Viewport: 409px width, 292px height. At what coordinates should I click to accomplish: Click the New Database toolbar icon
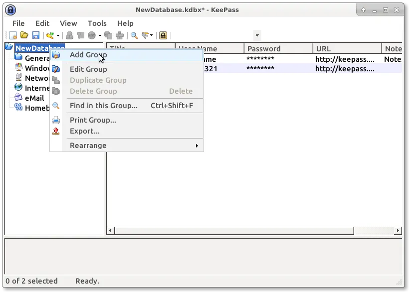click(13, 35)
